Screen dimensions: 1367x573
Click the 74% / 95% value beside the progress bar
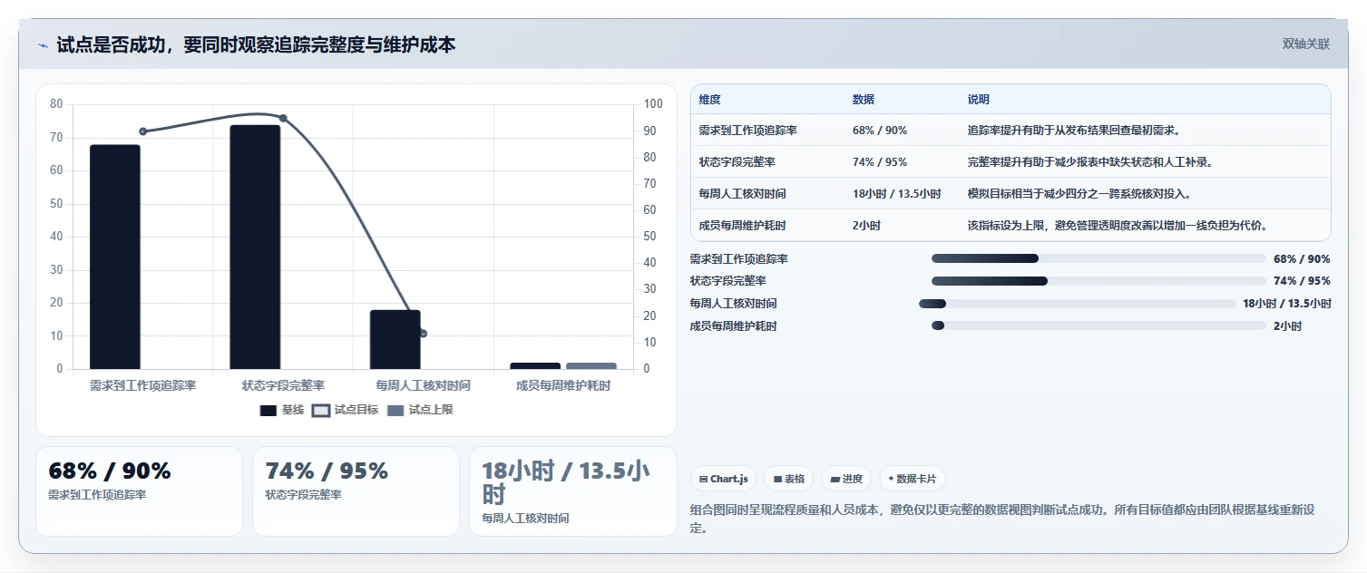coord(1302,281)
